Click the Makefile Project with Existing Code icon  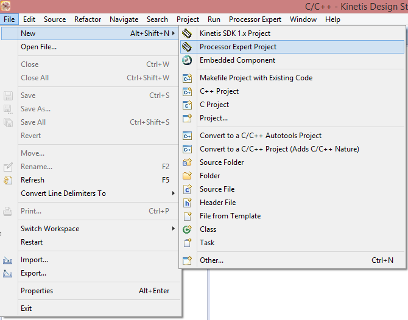click(x=187, y=78)
